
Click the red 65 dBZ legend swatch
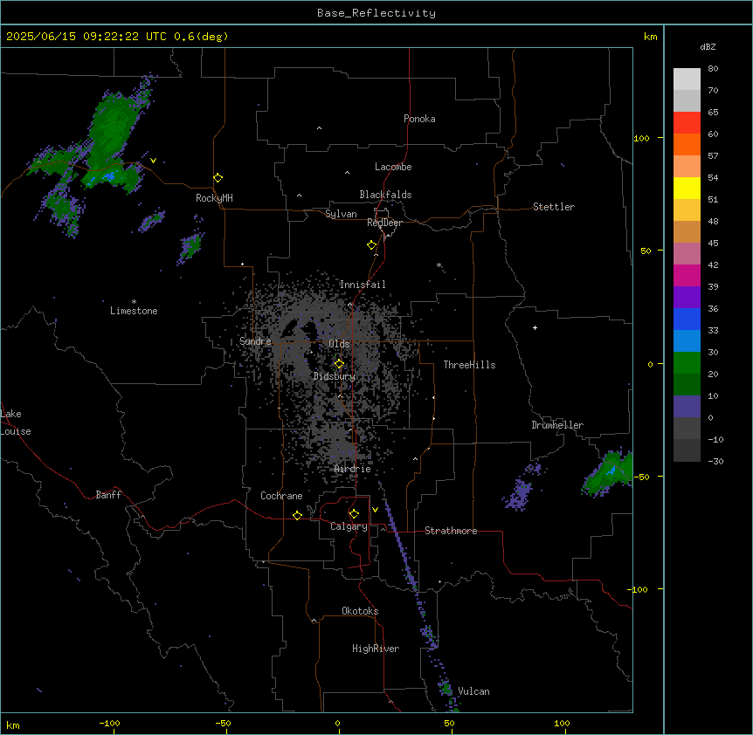coord(687,123)
